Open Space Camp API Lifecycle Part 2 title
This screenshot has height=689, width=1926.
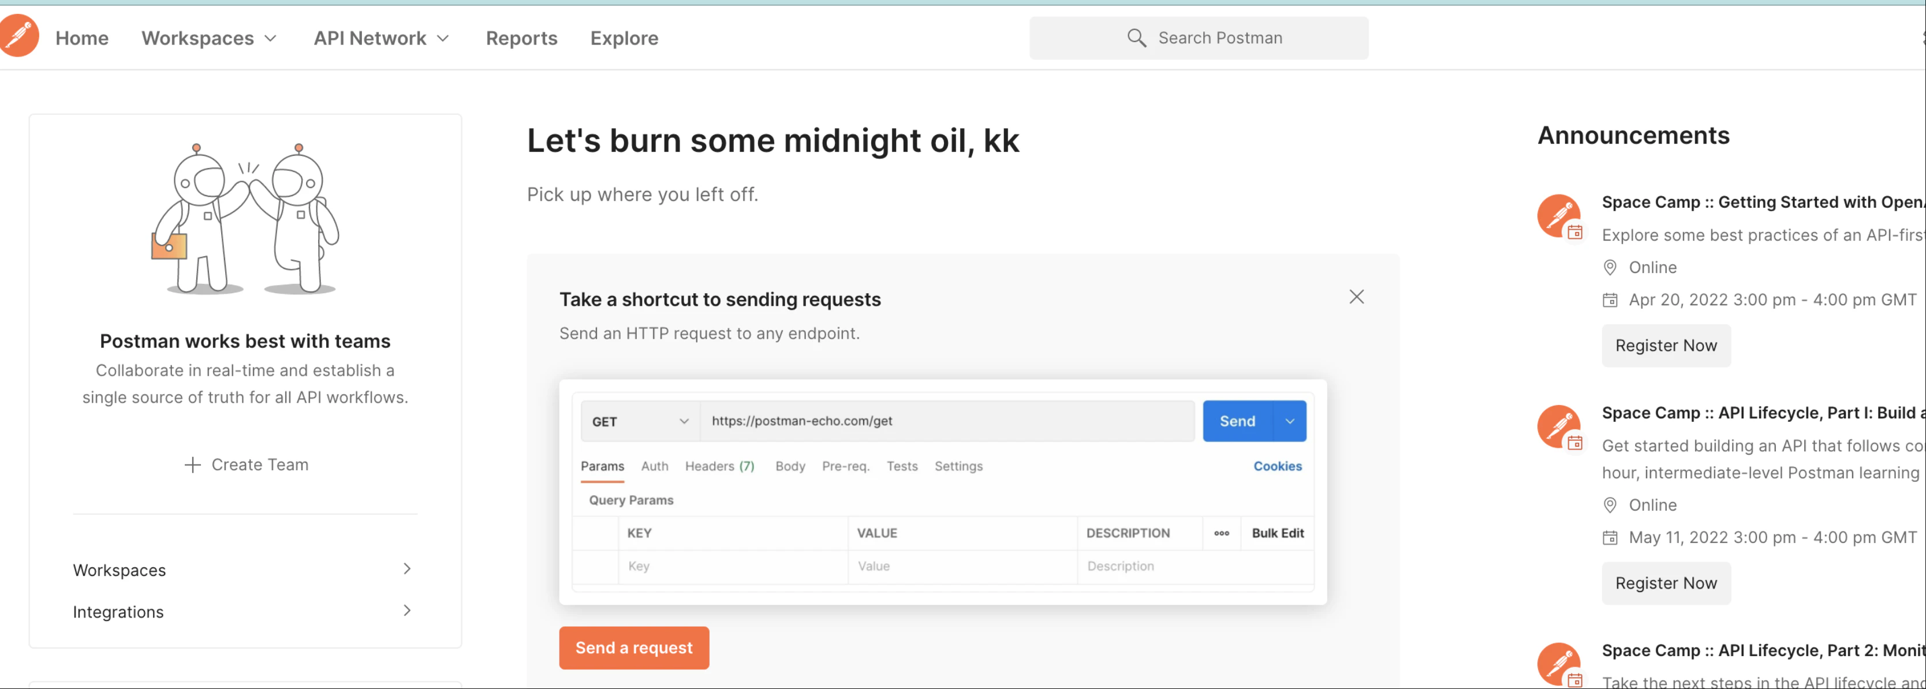click(1763, 651)
